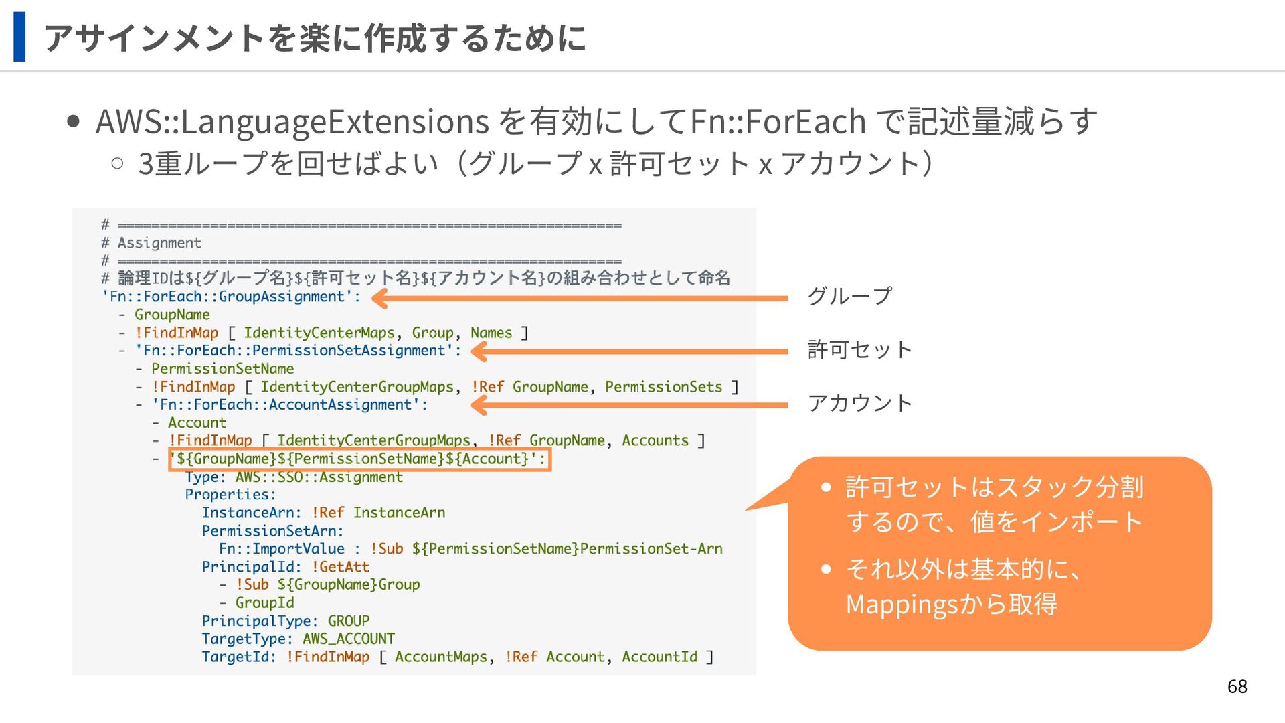Click the orange arrow pointing to PermissionSetAssignment
1285x723 pixels.
(x=629, y=351)
